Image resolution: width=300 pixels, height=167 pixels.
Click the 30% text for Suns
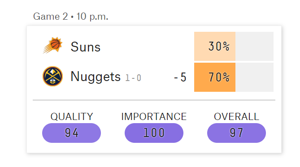pos(219,46)
